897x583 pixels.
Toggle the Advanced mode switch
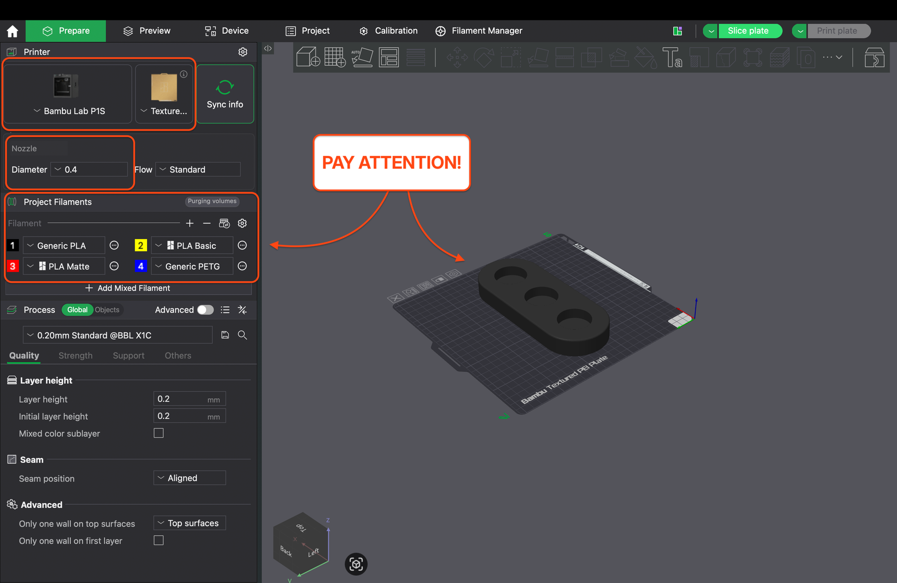[205, 310]
